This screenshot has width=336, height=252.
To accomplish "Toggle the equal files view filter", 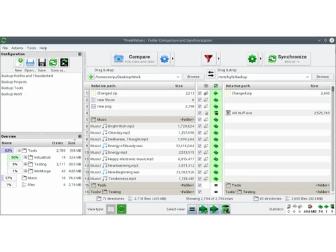I will coord(192,209).
